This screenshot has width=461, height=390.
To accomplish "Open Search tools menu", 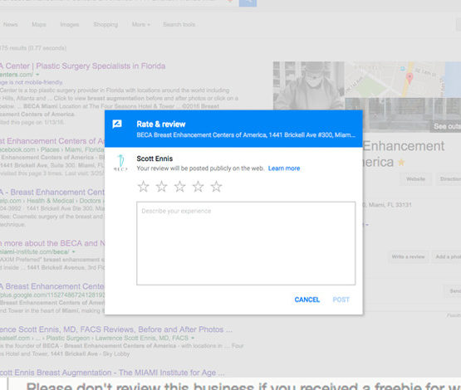I will click(179, 24).
